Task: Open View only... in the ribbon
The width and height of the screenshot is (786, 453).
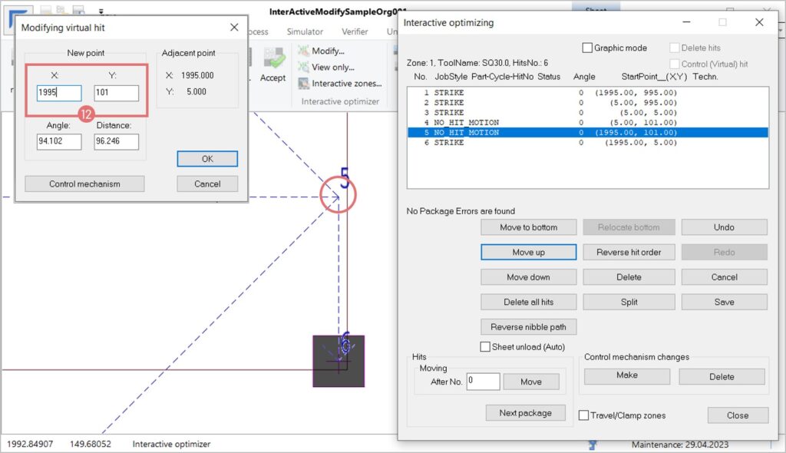Action: pyautogui.click(x=303, y=68)
